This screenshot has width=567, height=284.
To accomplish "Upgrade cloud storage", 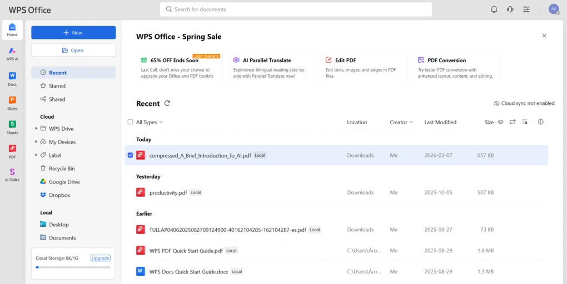I will 101,258.
